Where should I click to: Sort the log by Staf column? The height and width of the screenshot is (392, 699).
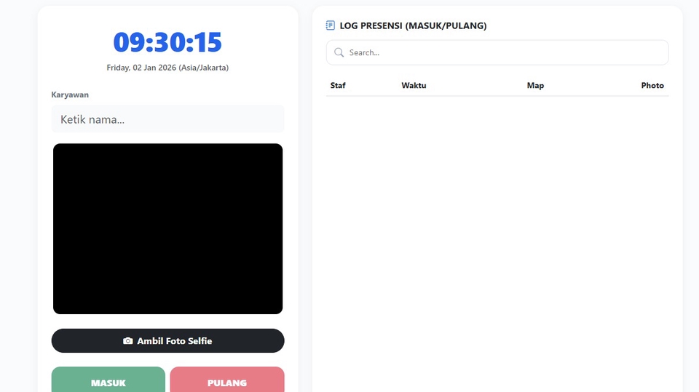point(338,86)
